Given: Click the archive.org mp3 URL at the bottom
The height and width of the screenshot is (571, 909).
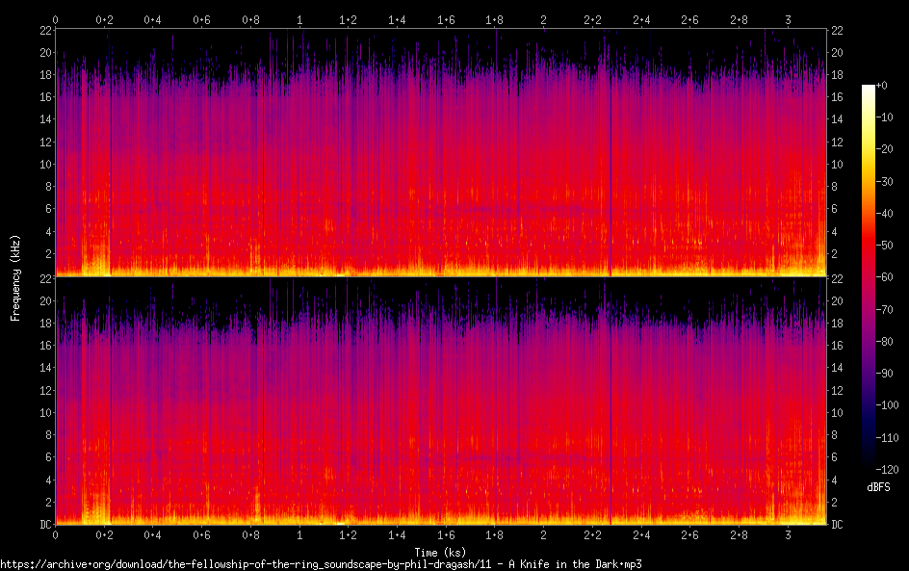Looking at the screenshot, I should pos(321,563).
